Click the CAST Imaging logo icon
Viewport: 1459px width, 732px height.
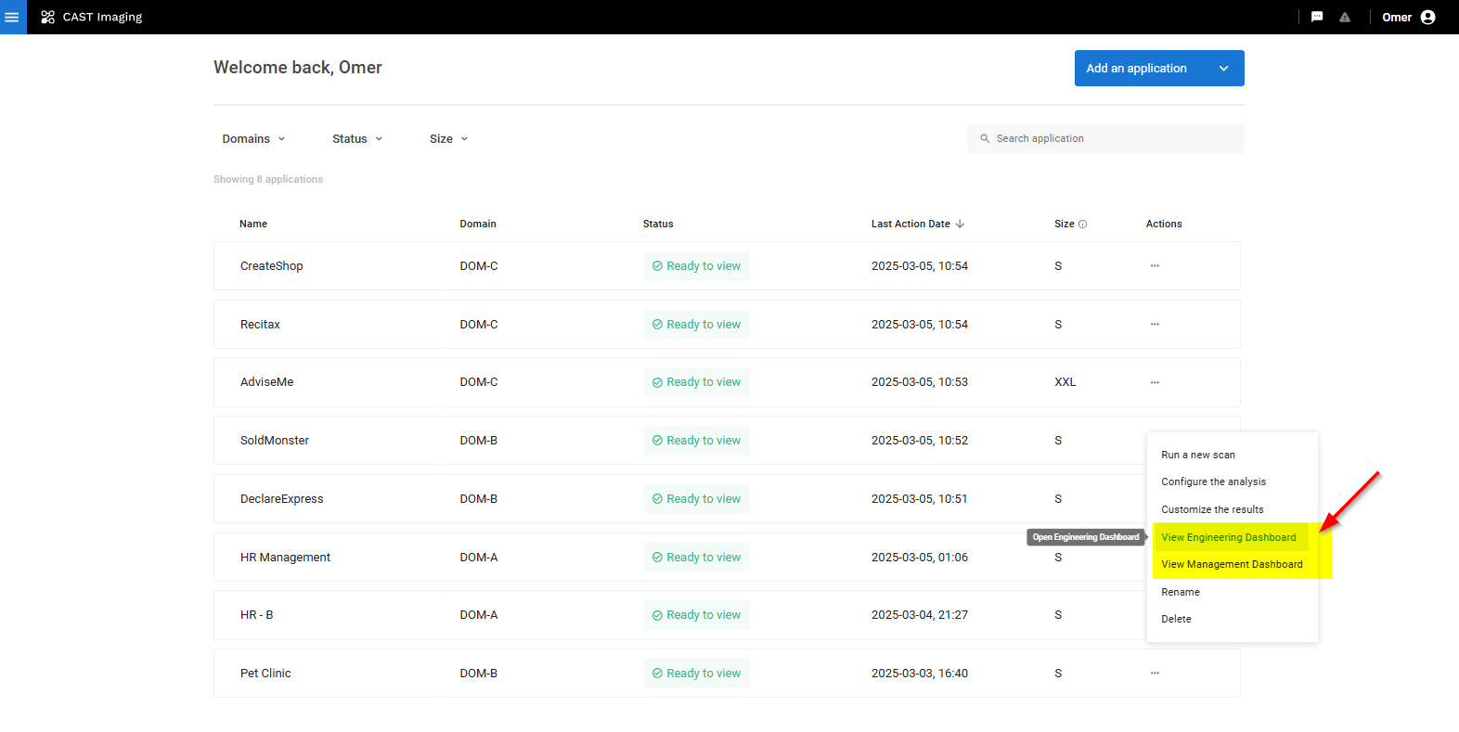(48, 17)
